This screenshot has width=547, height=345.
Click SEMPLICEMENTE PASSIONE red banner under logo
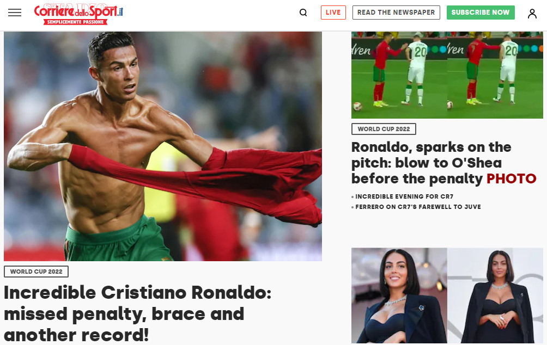(75, 22)
